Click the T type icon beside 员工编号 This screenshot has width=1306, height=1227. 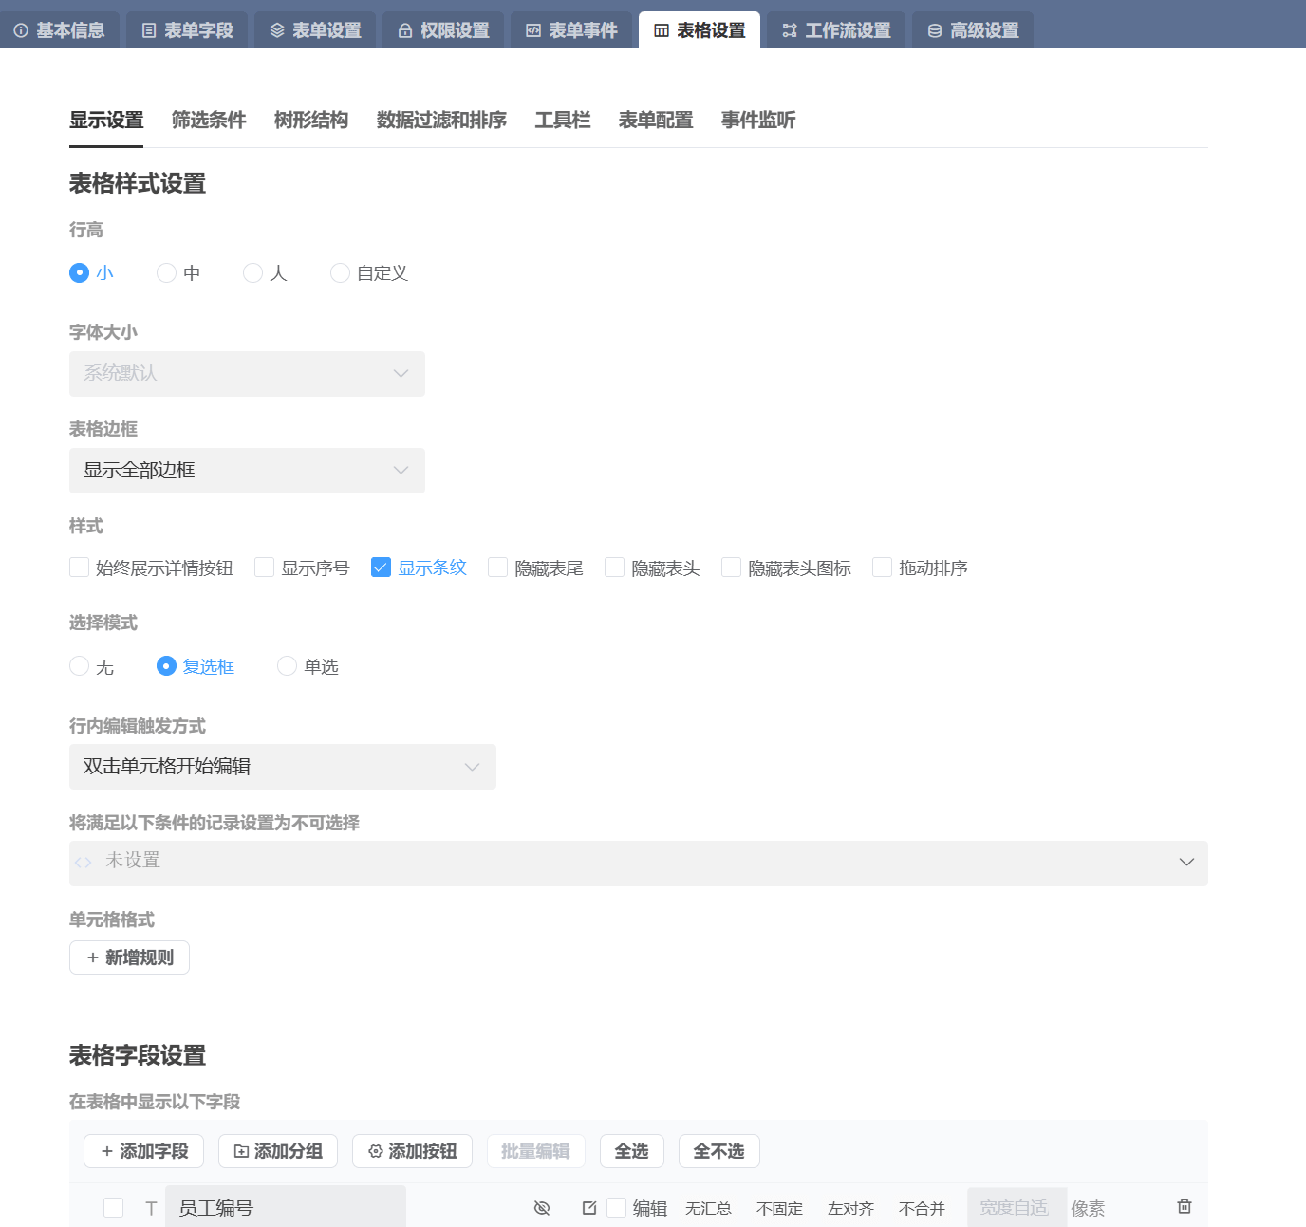click(151, 1208)
